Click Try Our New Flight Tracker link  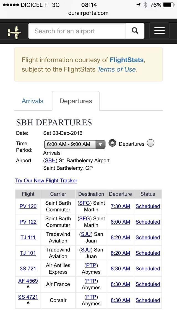46,180
